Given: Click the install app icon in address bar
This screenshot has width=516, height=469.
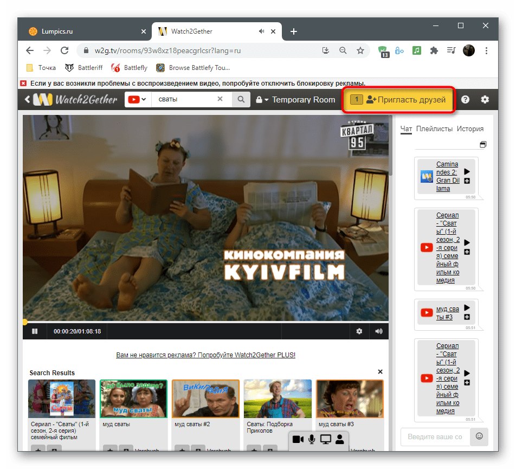Looking at the screenshot, I should (325, 50).
